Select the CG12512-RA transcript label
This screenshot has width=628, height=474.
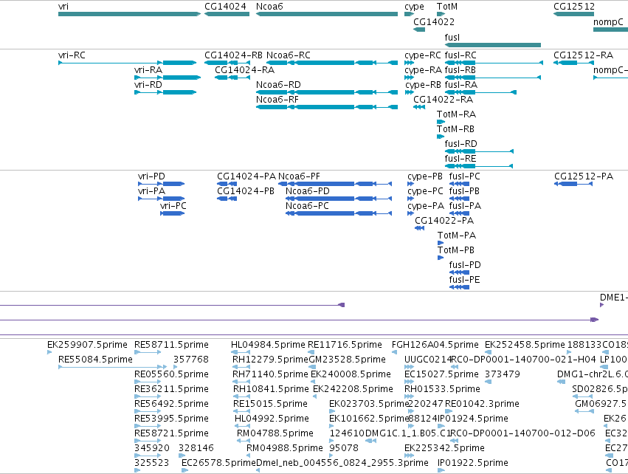[x=583, y=55]
